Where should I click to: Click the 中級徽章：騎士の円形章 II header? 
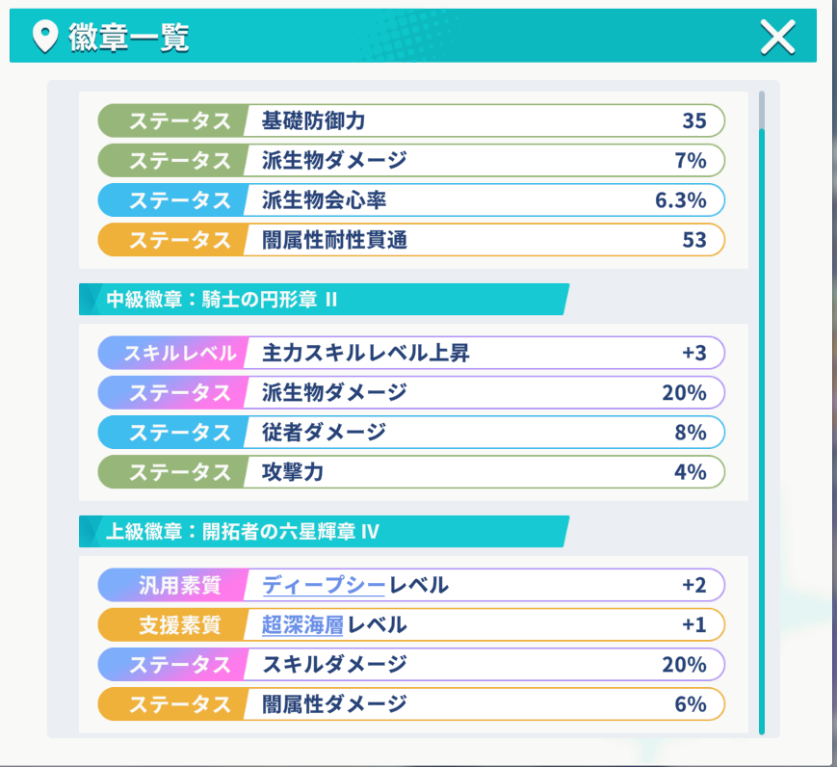[324, 299]
